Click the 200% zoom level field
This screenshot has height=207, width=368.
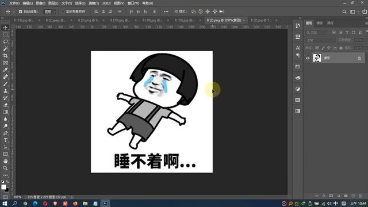pos(17,197)
